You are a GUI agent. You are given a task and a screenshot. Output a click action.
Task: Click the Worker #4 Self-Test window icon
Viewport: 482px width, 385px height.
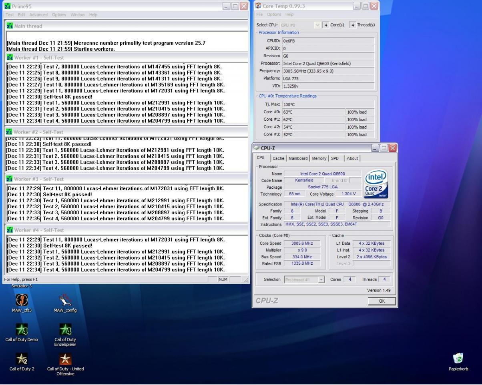[10, 230]
